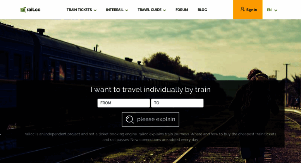Image resolution: width=301 pixels, height=163 pixels.
Task: Visit the Blog link
Action: pos(202,10)
